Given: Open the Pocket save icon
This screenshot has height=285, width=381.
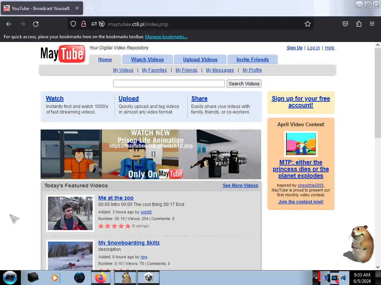Looking at the screenshot, I should (x=345, y=24).
